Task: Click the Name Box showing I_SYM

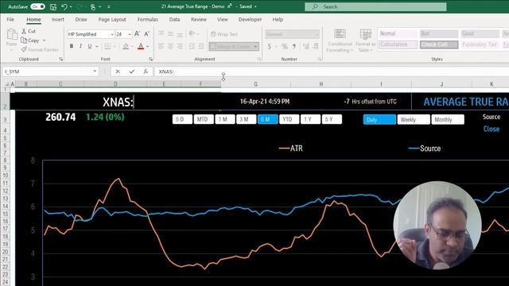Action: 51,71
